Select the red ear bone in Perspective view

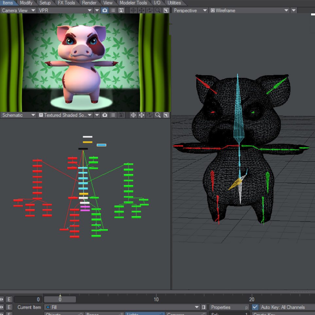click(x=206, y=86)
